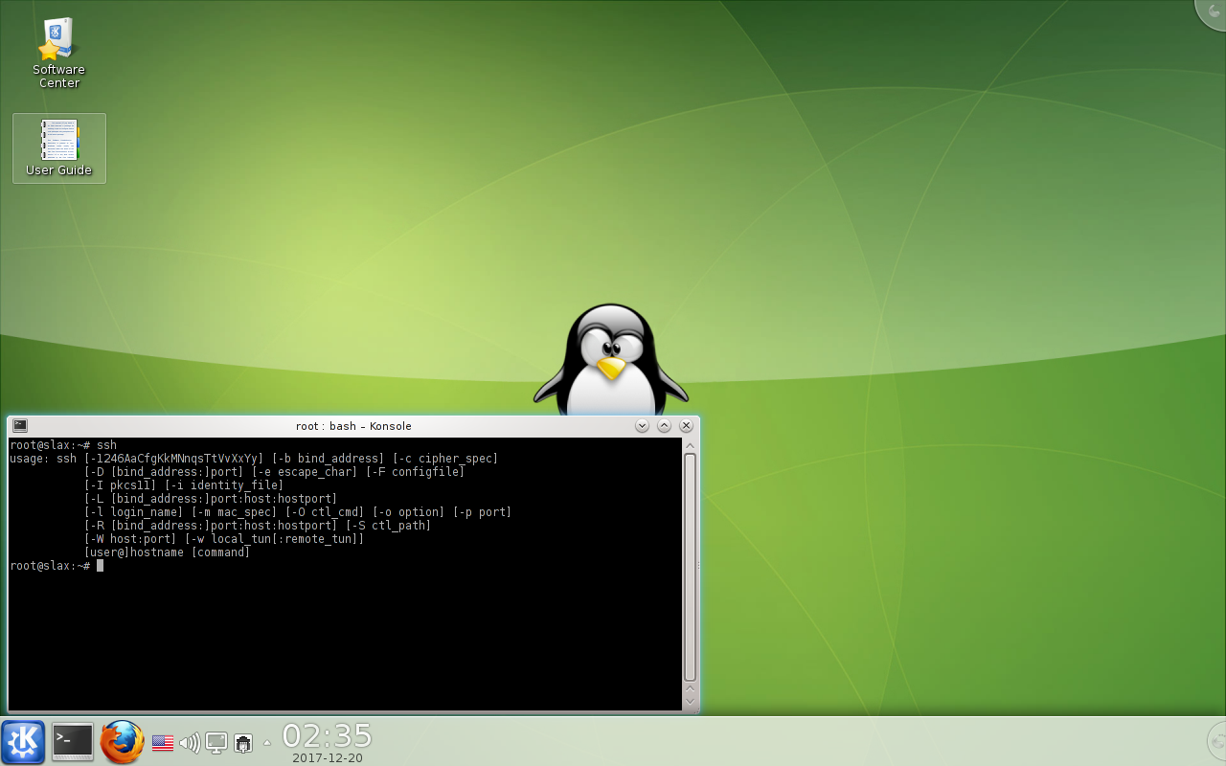Screen dimensions: 1226x766
Task: Click the '[-F configfile]' text
Action: point(415,472)
